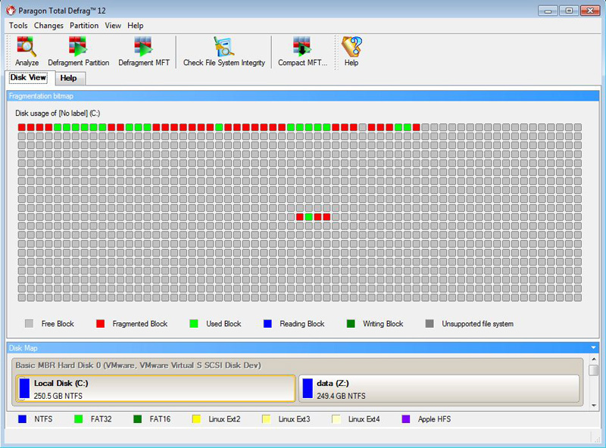This screenshot has height=448, width=606.
Task: Click the Fragmented Block red legend swatch
Action: 101,324
